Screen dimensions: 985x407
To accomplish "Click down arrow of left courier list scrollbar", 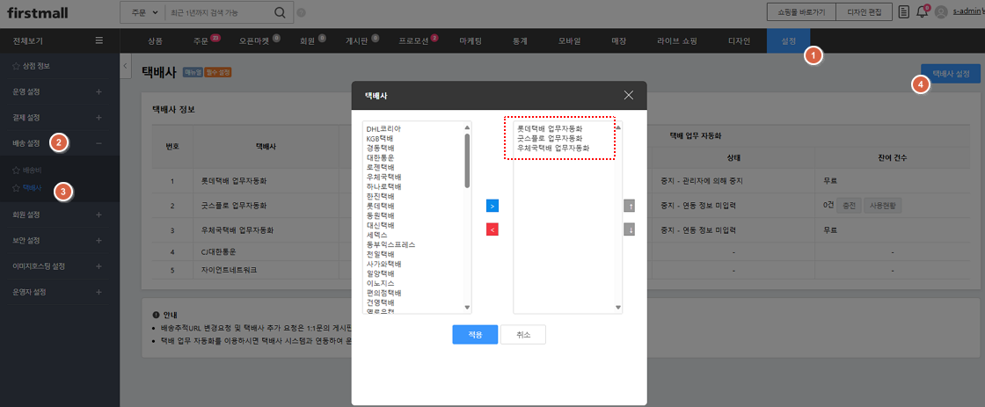I will click(x=467, y=307).
